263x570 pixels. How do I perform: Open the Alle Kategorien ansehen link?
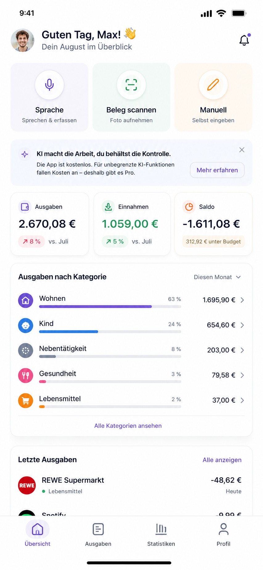[x=128, y=426]
